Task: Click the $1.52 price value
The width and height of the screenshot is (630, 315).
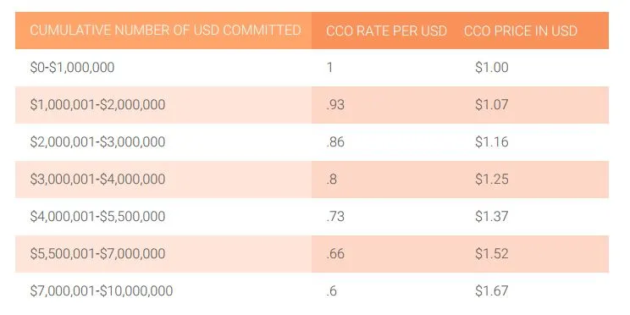Action: 491,254
